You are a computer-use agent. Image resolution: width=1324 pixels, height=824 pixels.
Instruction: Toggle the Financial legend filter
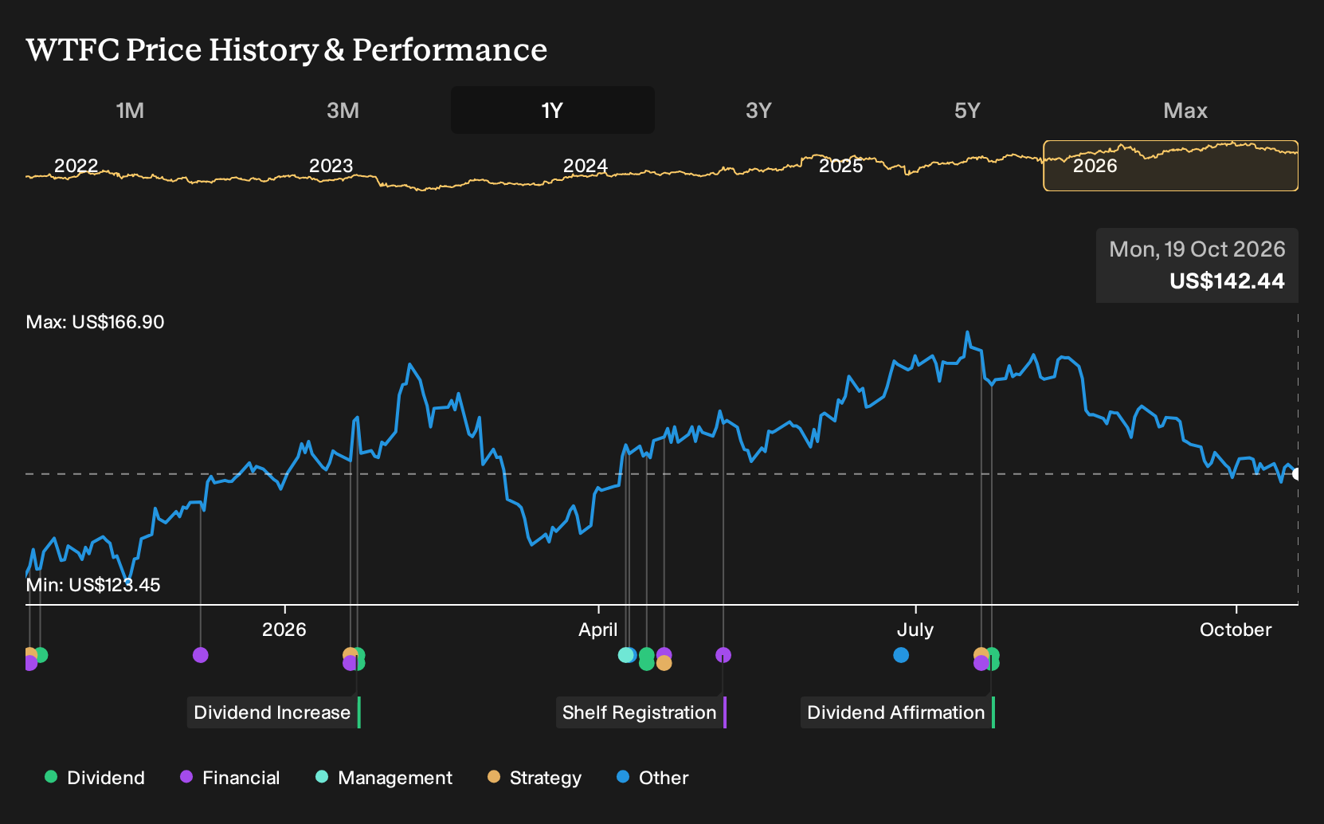[230, 778]
